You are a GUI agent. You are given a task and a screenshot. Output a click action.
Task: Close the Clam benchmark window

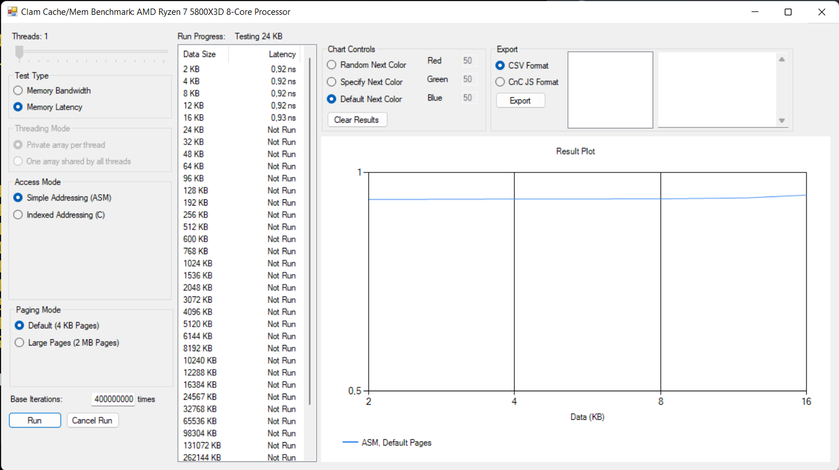[822, 11]
